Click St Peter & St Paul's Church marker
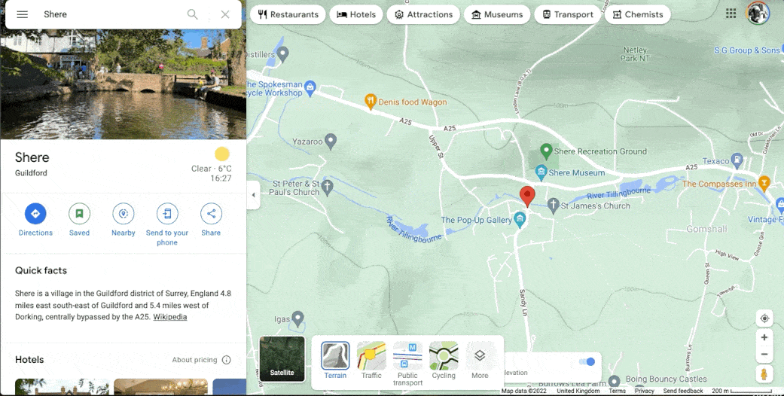Screen dimensions: 784x396 click(327, 187)
